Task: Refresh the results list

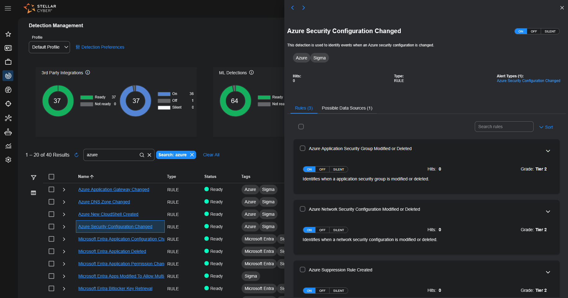Action: [x=76, y=155]
